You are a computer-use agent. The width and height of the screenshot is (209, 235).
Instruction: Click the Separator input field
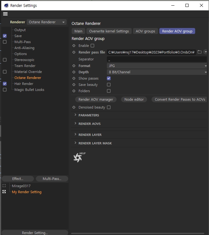click(157, 59)
